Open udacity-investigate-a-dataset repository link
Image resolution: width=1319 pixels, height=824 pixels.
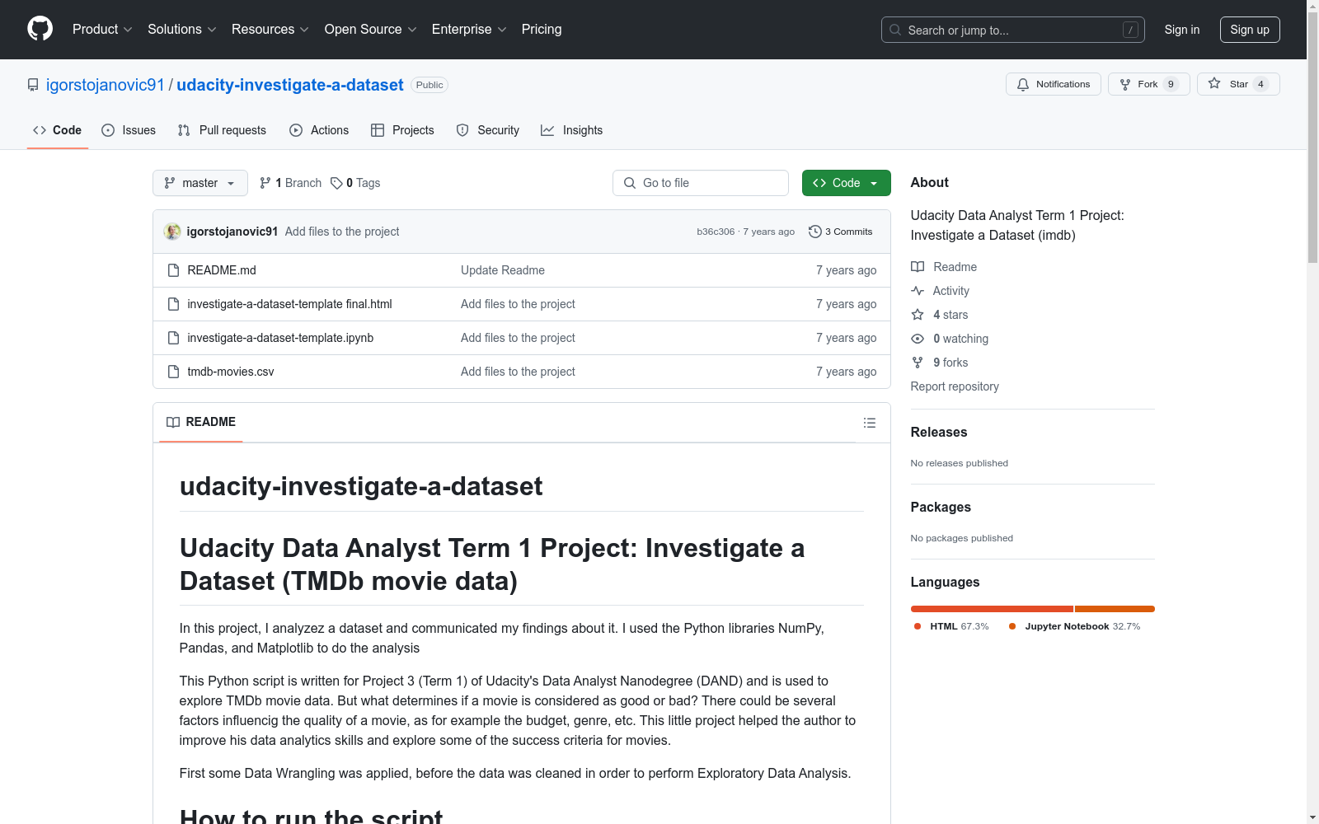(290, 85)
